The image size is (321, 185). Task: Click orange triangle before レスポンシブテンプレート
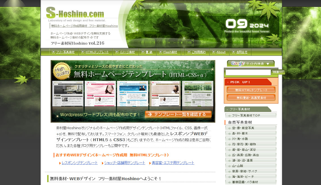point(60,163)
